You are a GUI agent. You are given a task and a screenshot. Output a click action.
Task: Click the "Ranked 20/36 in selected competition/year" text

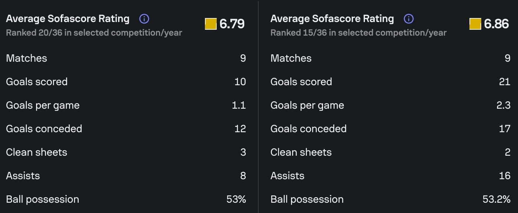pos(94,33)
